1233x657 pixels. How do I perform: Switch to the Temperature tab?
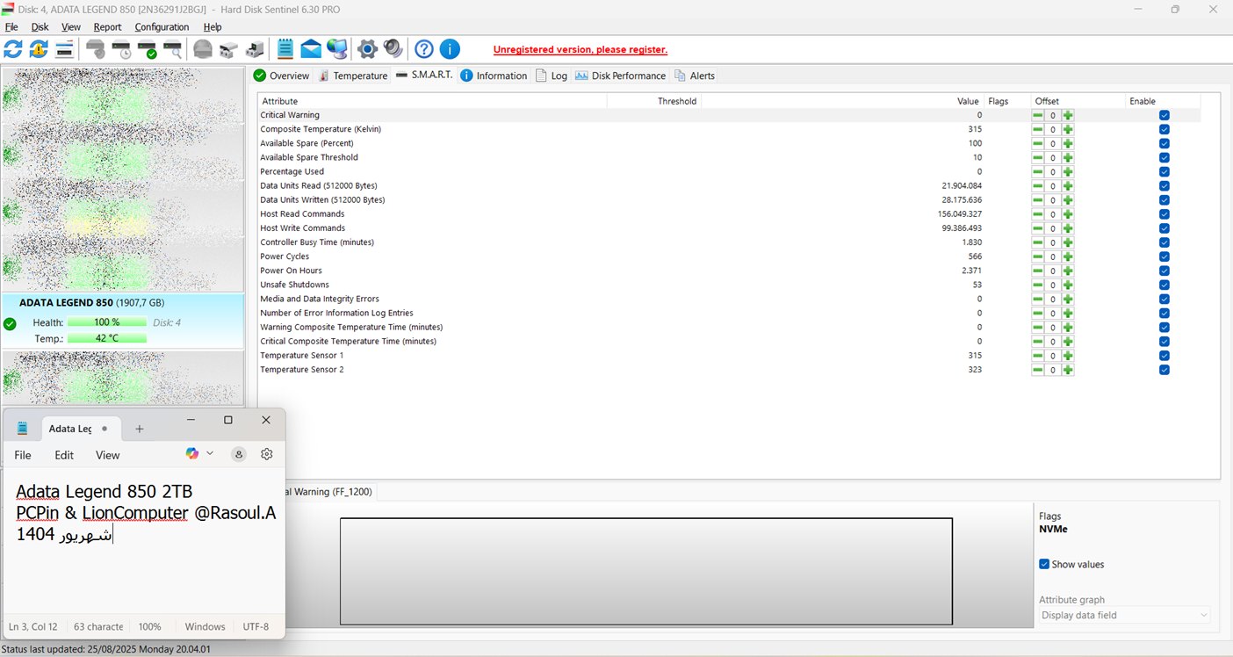point(353,76)
